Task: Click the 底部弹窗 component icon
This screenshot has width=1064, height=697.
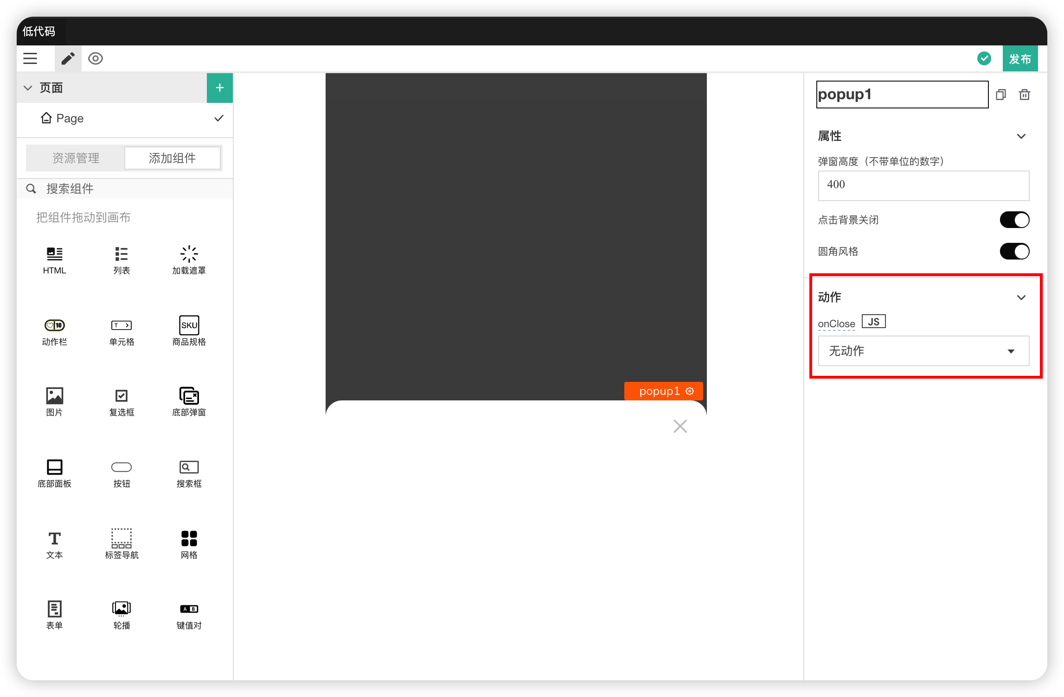Action: (x=189, y=396)
